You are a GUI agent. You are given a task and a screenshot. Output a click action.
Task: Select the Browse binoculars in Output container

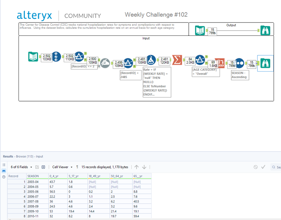265,30
